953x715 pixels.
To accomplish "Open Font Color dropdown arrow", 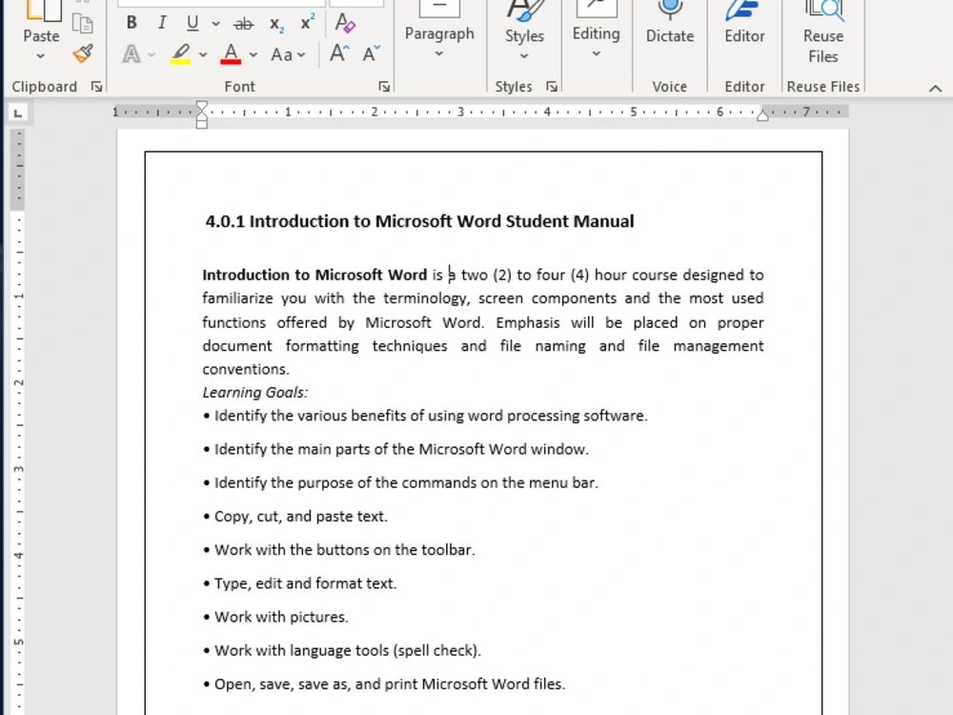I will (253, 54).
